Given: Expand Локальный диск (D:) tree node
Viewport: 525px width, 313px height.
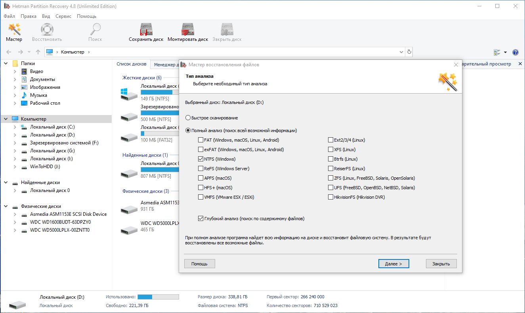Looking at the screenshot, I should (x=15, y=135).
